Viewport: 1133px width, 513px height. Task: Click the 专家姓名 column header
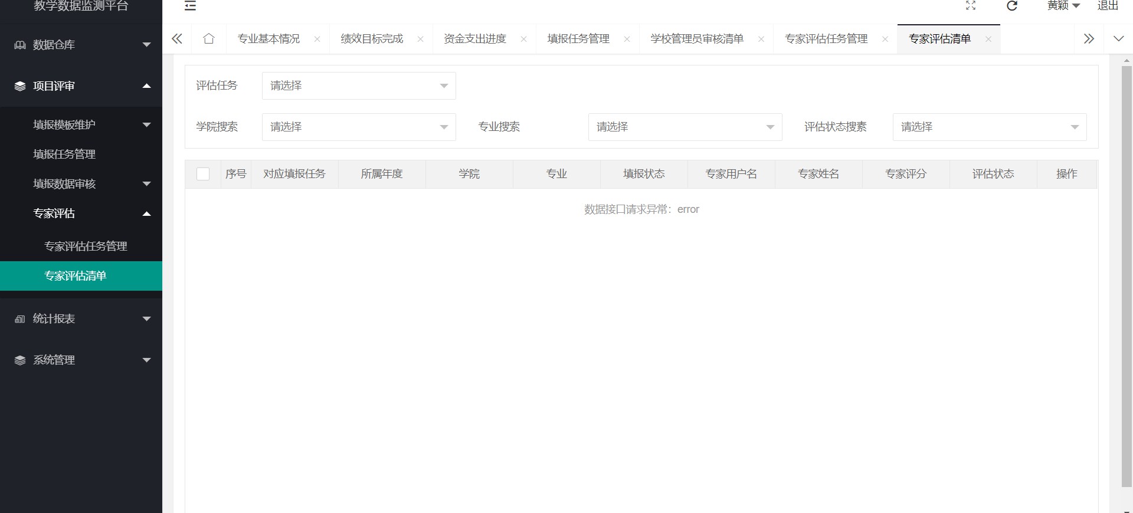click(x=818, y=174)
